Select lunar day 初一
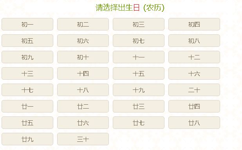242x150 pixels. (x=27, y=24)
